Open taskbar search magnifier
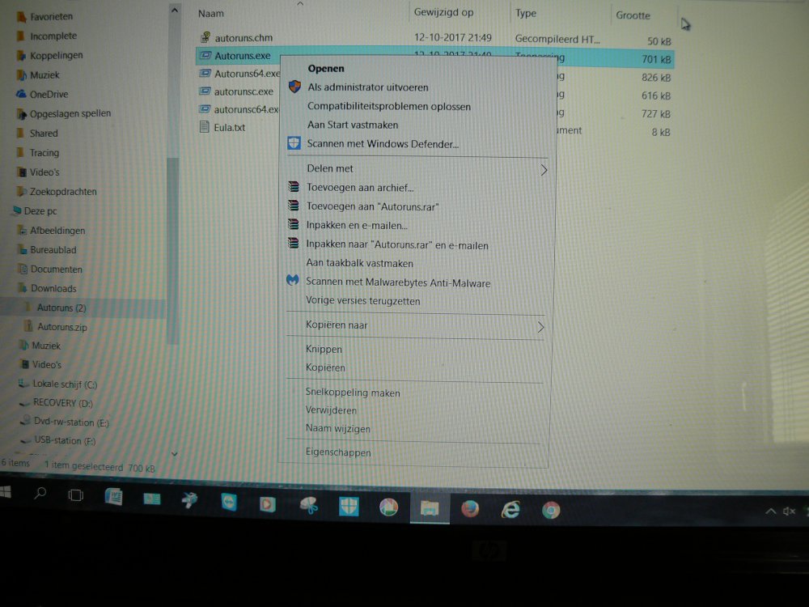The image size is (809, 607). coord(40,494)
